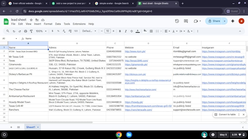
Task: Open text wrapping dropdown
Action: tap(182, 31)
